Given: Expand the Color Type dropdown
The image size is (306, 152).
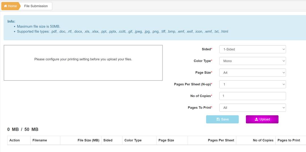Looking at the screenshot, I should (252, 61).
